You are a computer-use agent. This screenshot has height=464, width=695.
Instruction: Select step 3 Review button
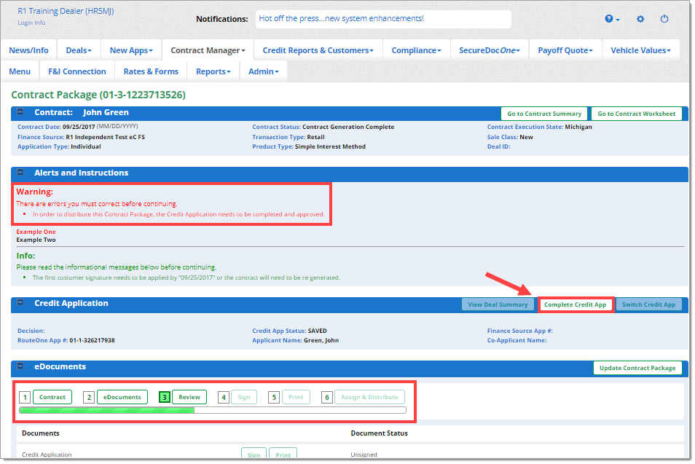point(189,397)
